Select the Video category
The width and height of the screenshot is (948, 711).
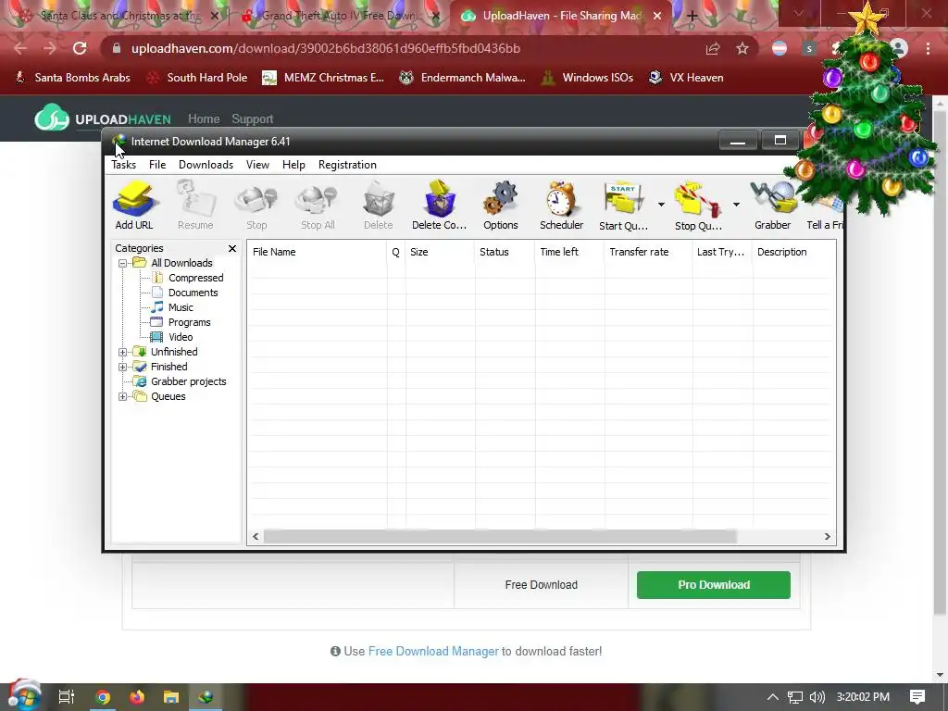(181, 337)
